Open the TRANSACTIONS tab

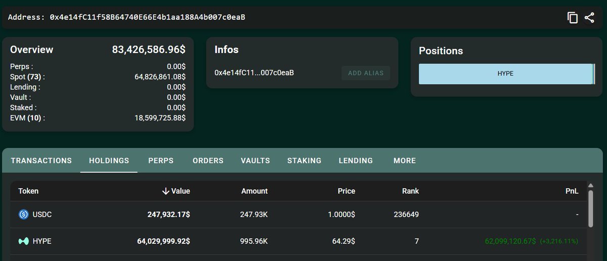pos(41,161)
